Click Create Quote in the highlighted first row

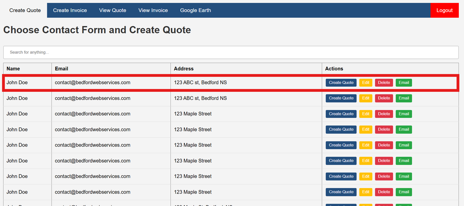[x=341, y=83]
